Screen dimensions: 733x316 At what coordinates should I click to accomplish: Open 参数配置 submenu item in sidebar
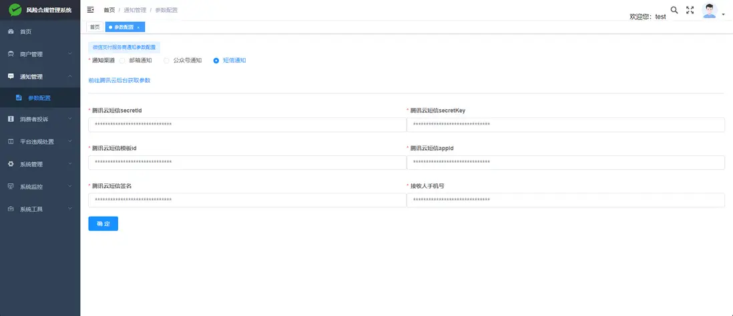pyautogui.click(x=40, y=98)
